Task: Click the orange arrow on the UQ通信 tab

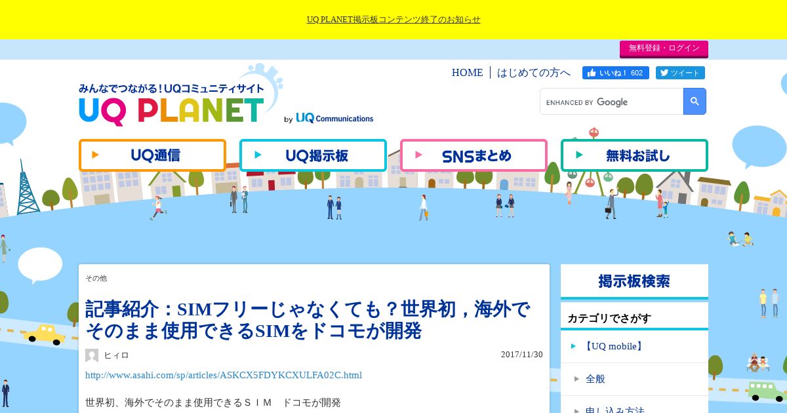Action: pos(96,155)
